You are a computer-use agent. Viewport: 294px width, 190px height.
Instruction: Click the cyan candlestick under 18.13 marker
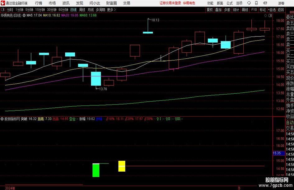[148, 33]
